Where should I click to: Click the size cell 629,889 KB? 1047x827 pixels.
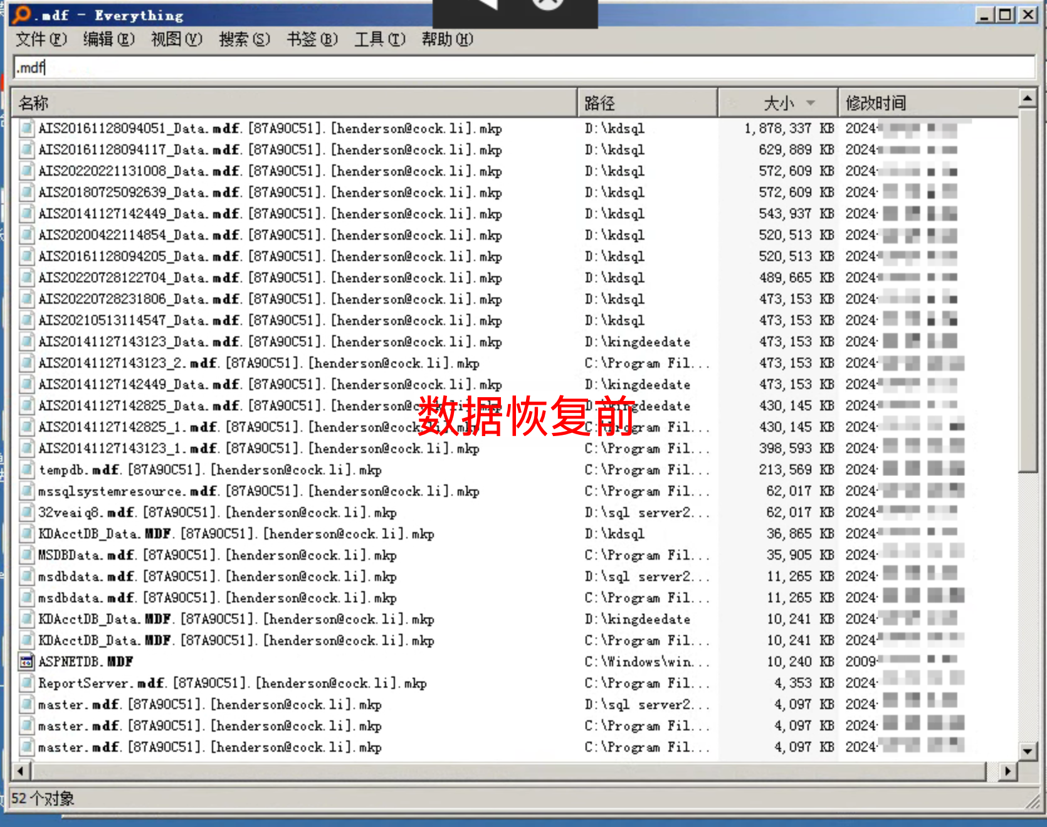pos(796,150)
